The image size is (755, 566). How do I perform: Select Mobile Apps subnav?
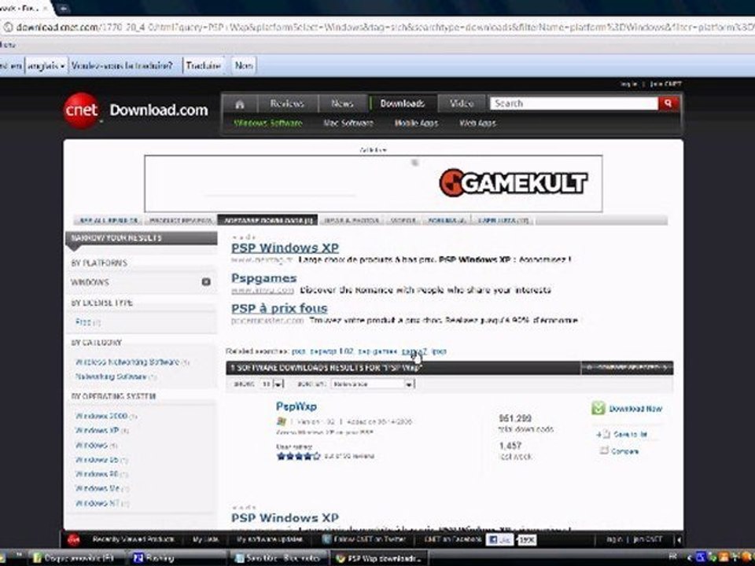tap(416, 123)
